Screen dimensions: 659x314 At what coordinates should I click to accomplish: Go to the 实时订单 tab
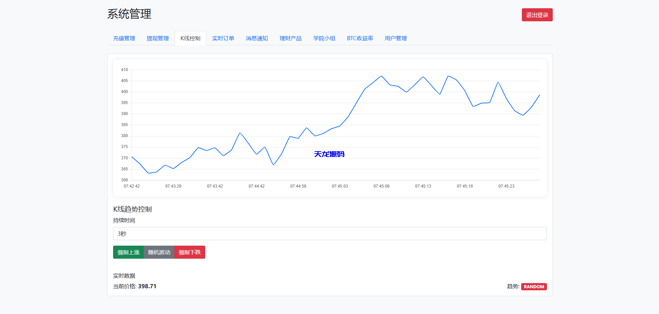coord(223,38)
